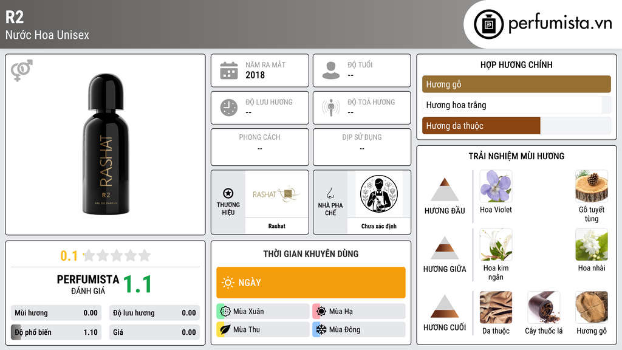The width and height of the screenshot is (622, 350).
Task: Open the Da thuộc note image
Action: pos(496,307)
